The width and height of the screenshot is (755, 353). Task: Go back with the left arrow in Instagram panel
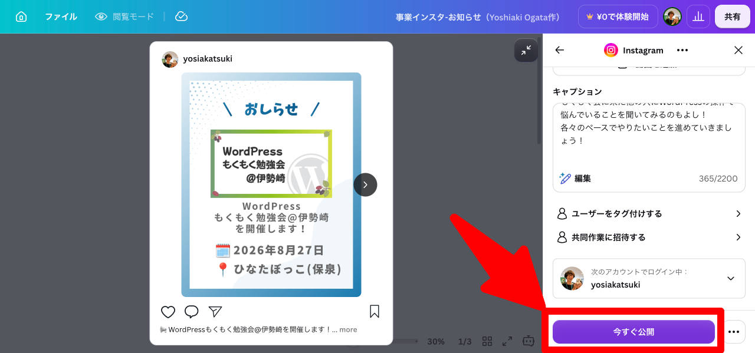coord(560,50)
